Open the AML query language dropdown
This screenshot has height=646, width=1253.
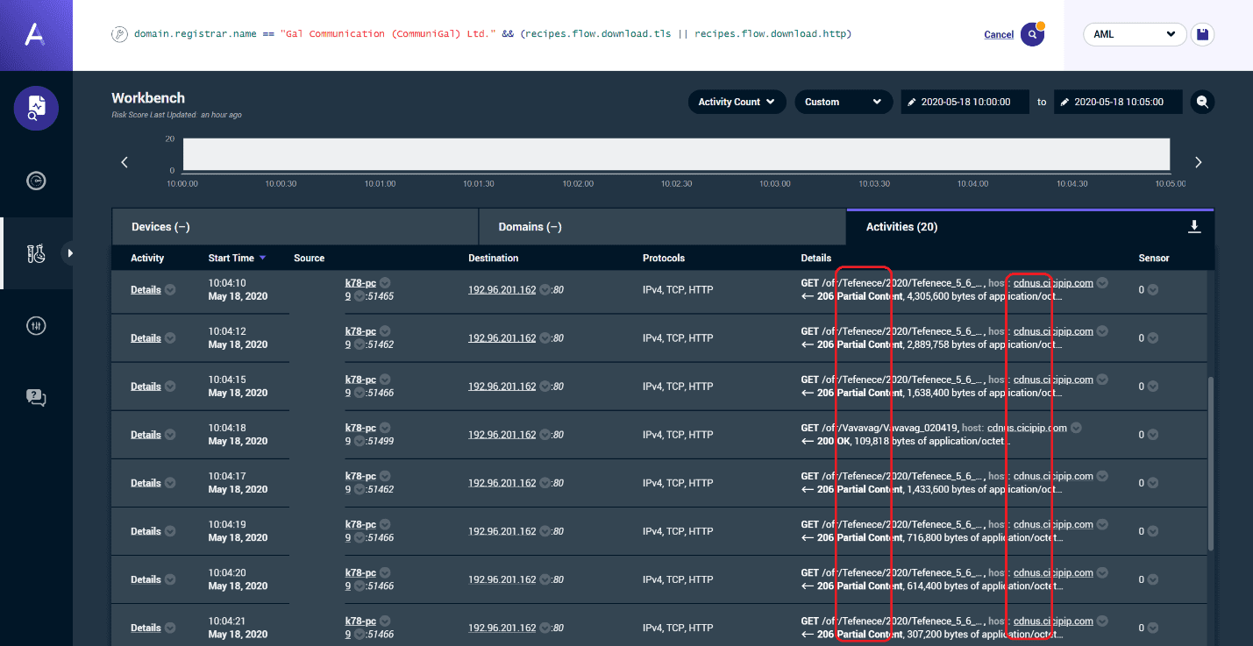[1134, 34]
